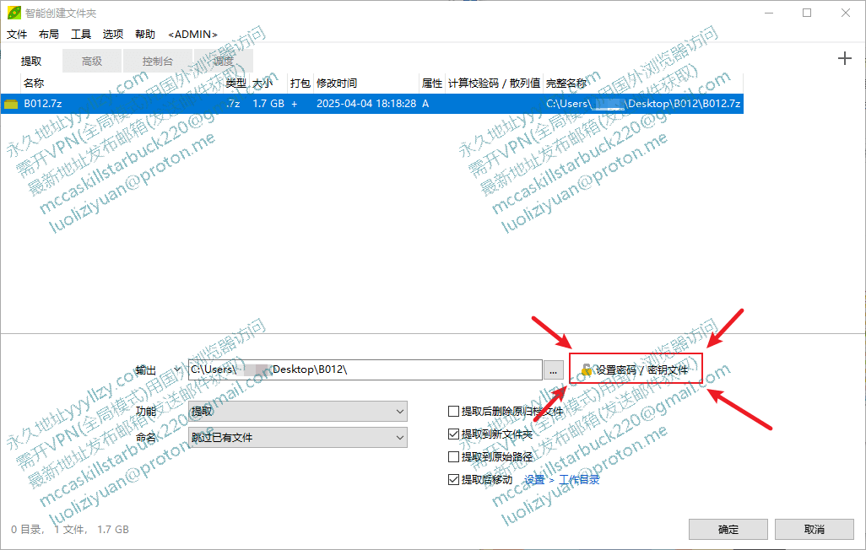The width and height of the screenshot is (866, 550).
Task: Maximize the 智能创建文件夹 window
Action: pos(807,13)
